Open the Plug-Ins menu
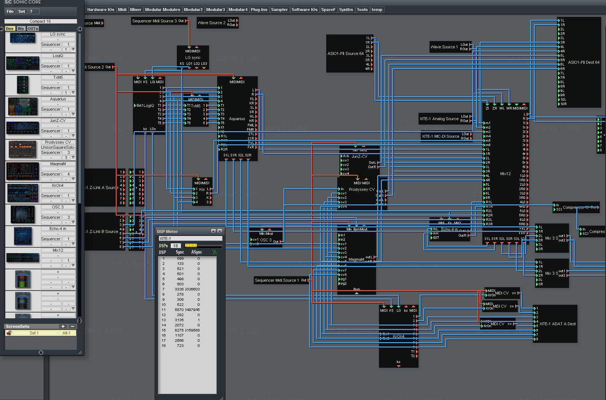606x400 pixels. tap(259, 10)
